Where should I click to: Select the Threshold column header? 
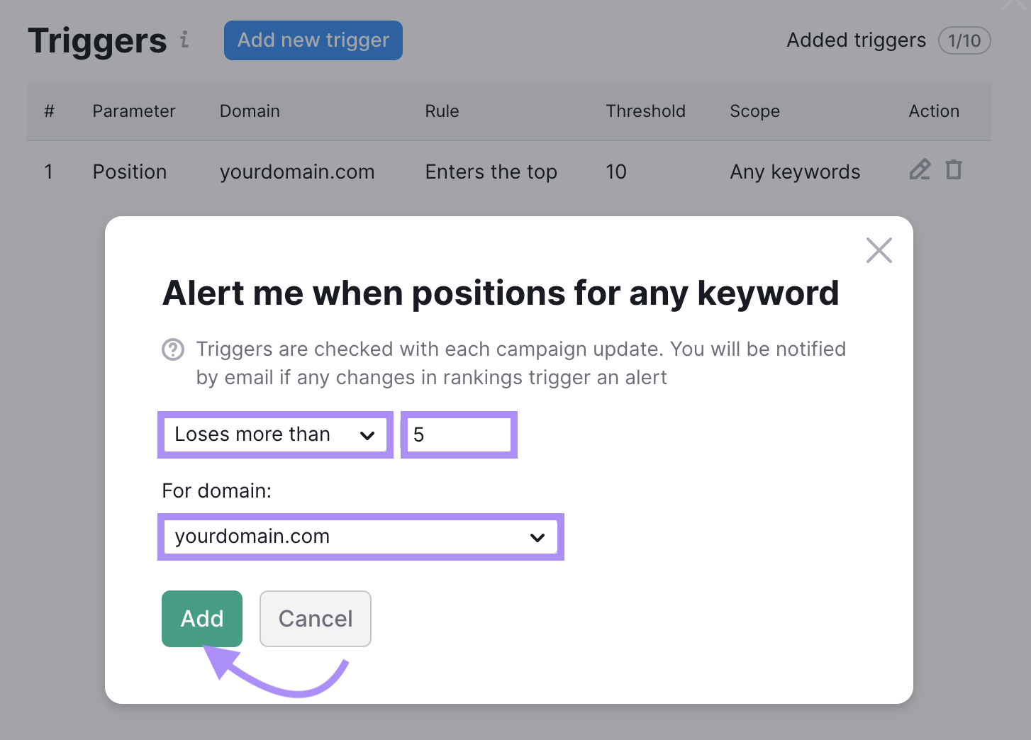tap(645, 111)
